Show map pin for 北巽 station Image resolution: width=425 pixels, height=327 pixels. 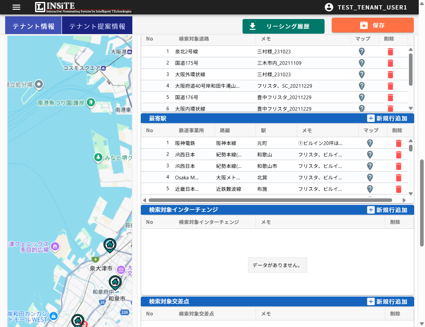coord(370,177)
